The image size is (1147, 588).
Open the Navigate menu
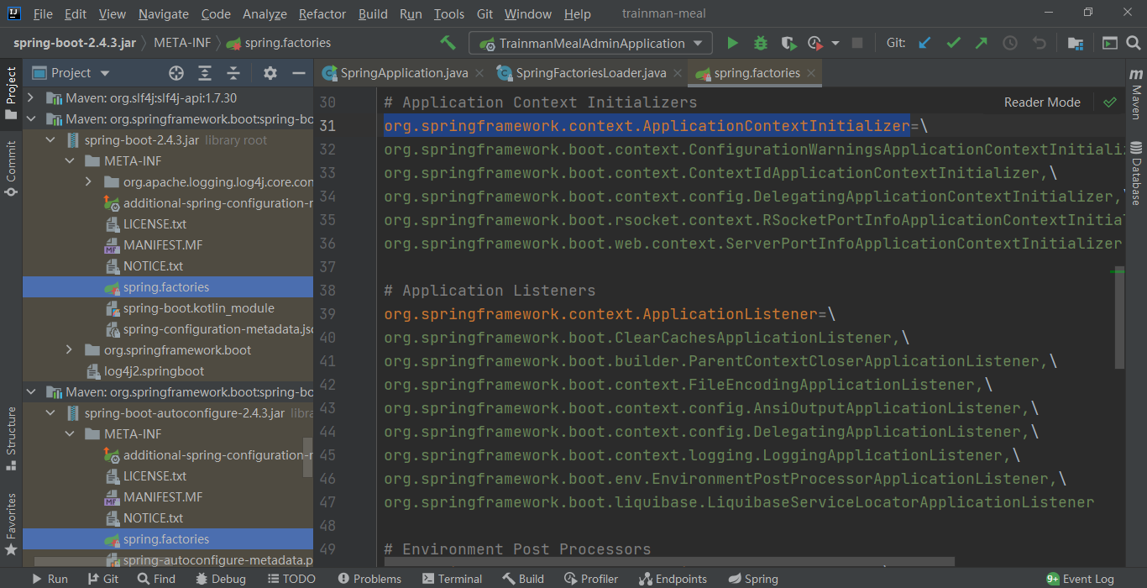164,14
